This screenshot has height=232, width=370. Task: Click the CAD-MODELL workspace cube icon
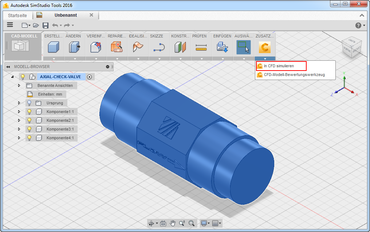(x=20, y=46)
